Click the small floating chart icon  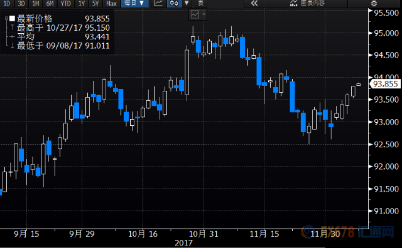pyautogui.click(x=195, y=14)
